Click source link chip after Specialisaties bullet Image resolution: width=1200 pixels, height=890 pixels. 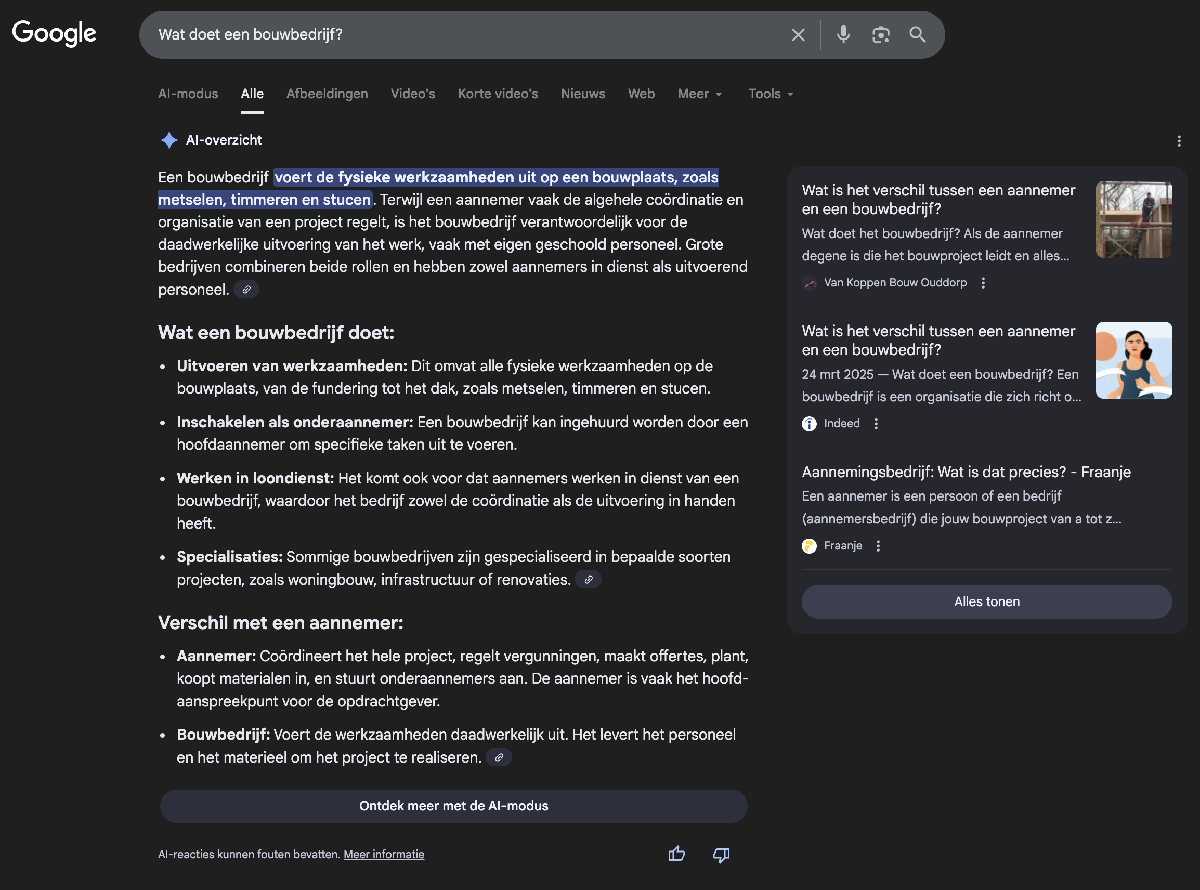tap(589, 580)
